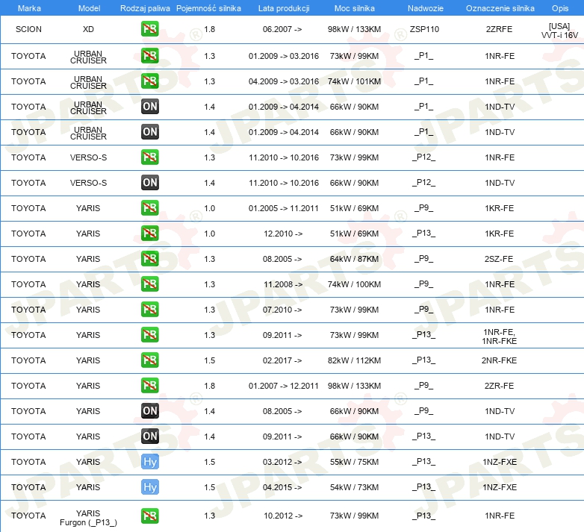This screenshot has width=584, height=532.
Task: Click the VERSO-S model in 1.3 row
Action: (x=88, y=157)
